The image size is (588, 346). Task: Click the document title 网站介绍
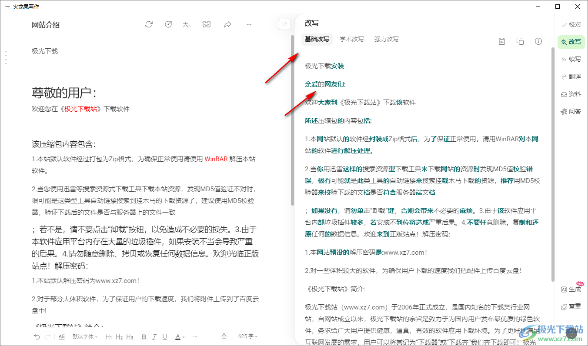(x=46, y=25)
